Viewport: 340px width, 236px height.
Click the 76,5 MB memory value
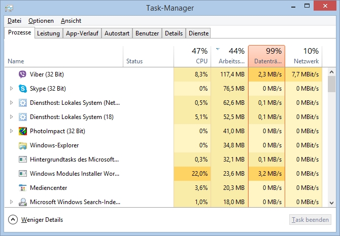tap(234, 89)
